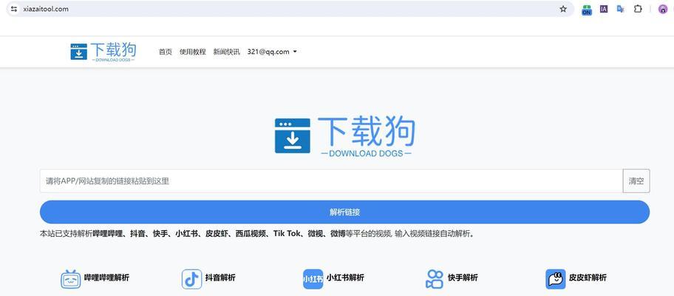
Task: Click Tik Tok in the supported platforms text
Action: tap(287, 234)
